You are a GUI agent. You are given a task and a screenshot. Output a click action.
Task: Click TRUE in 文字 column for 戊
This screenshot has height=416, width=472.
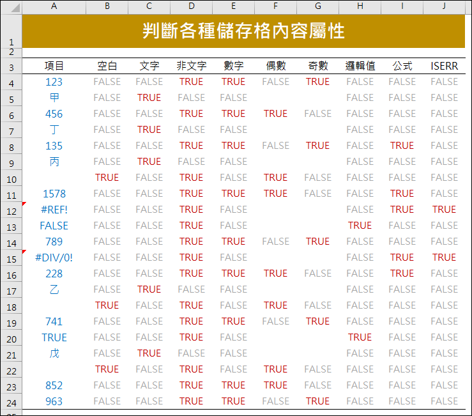[149, 353]
